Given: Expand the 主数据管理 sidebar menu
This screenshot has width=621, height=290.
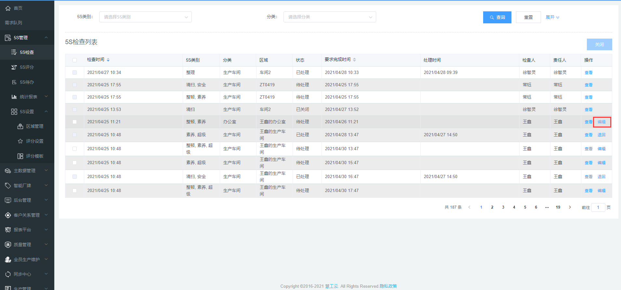Looking at the screenshot, I should pyautogui.click(x=27, y=171).
